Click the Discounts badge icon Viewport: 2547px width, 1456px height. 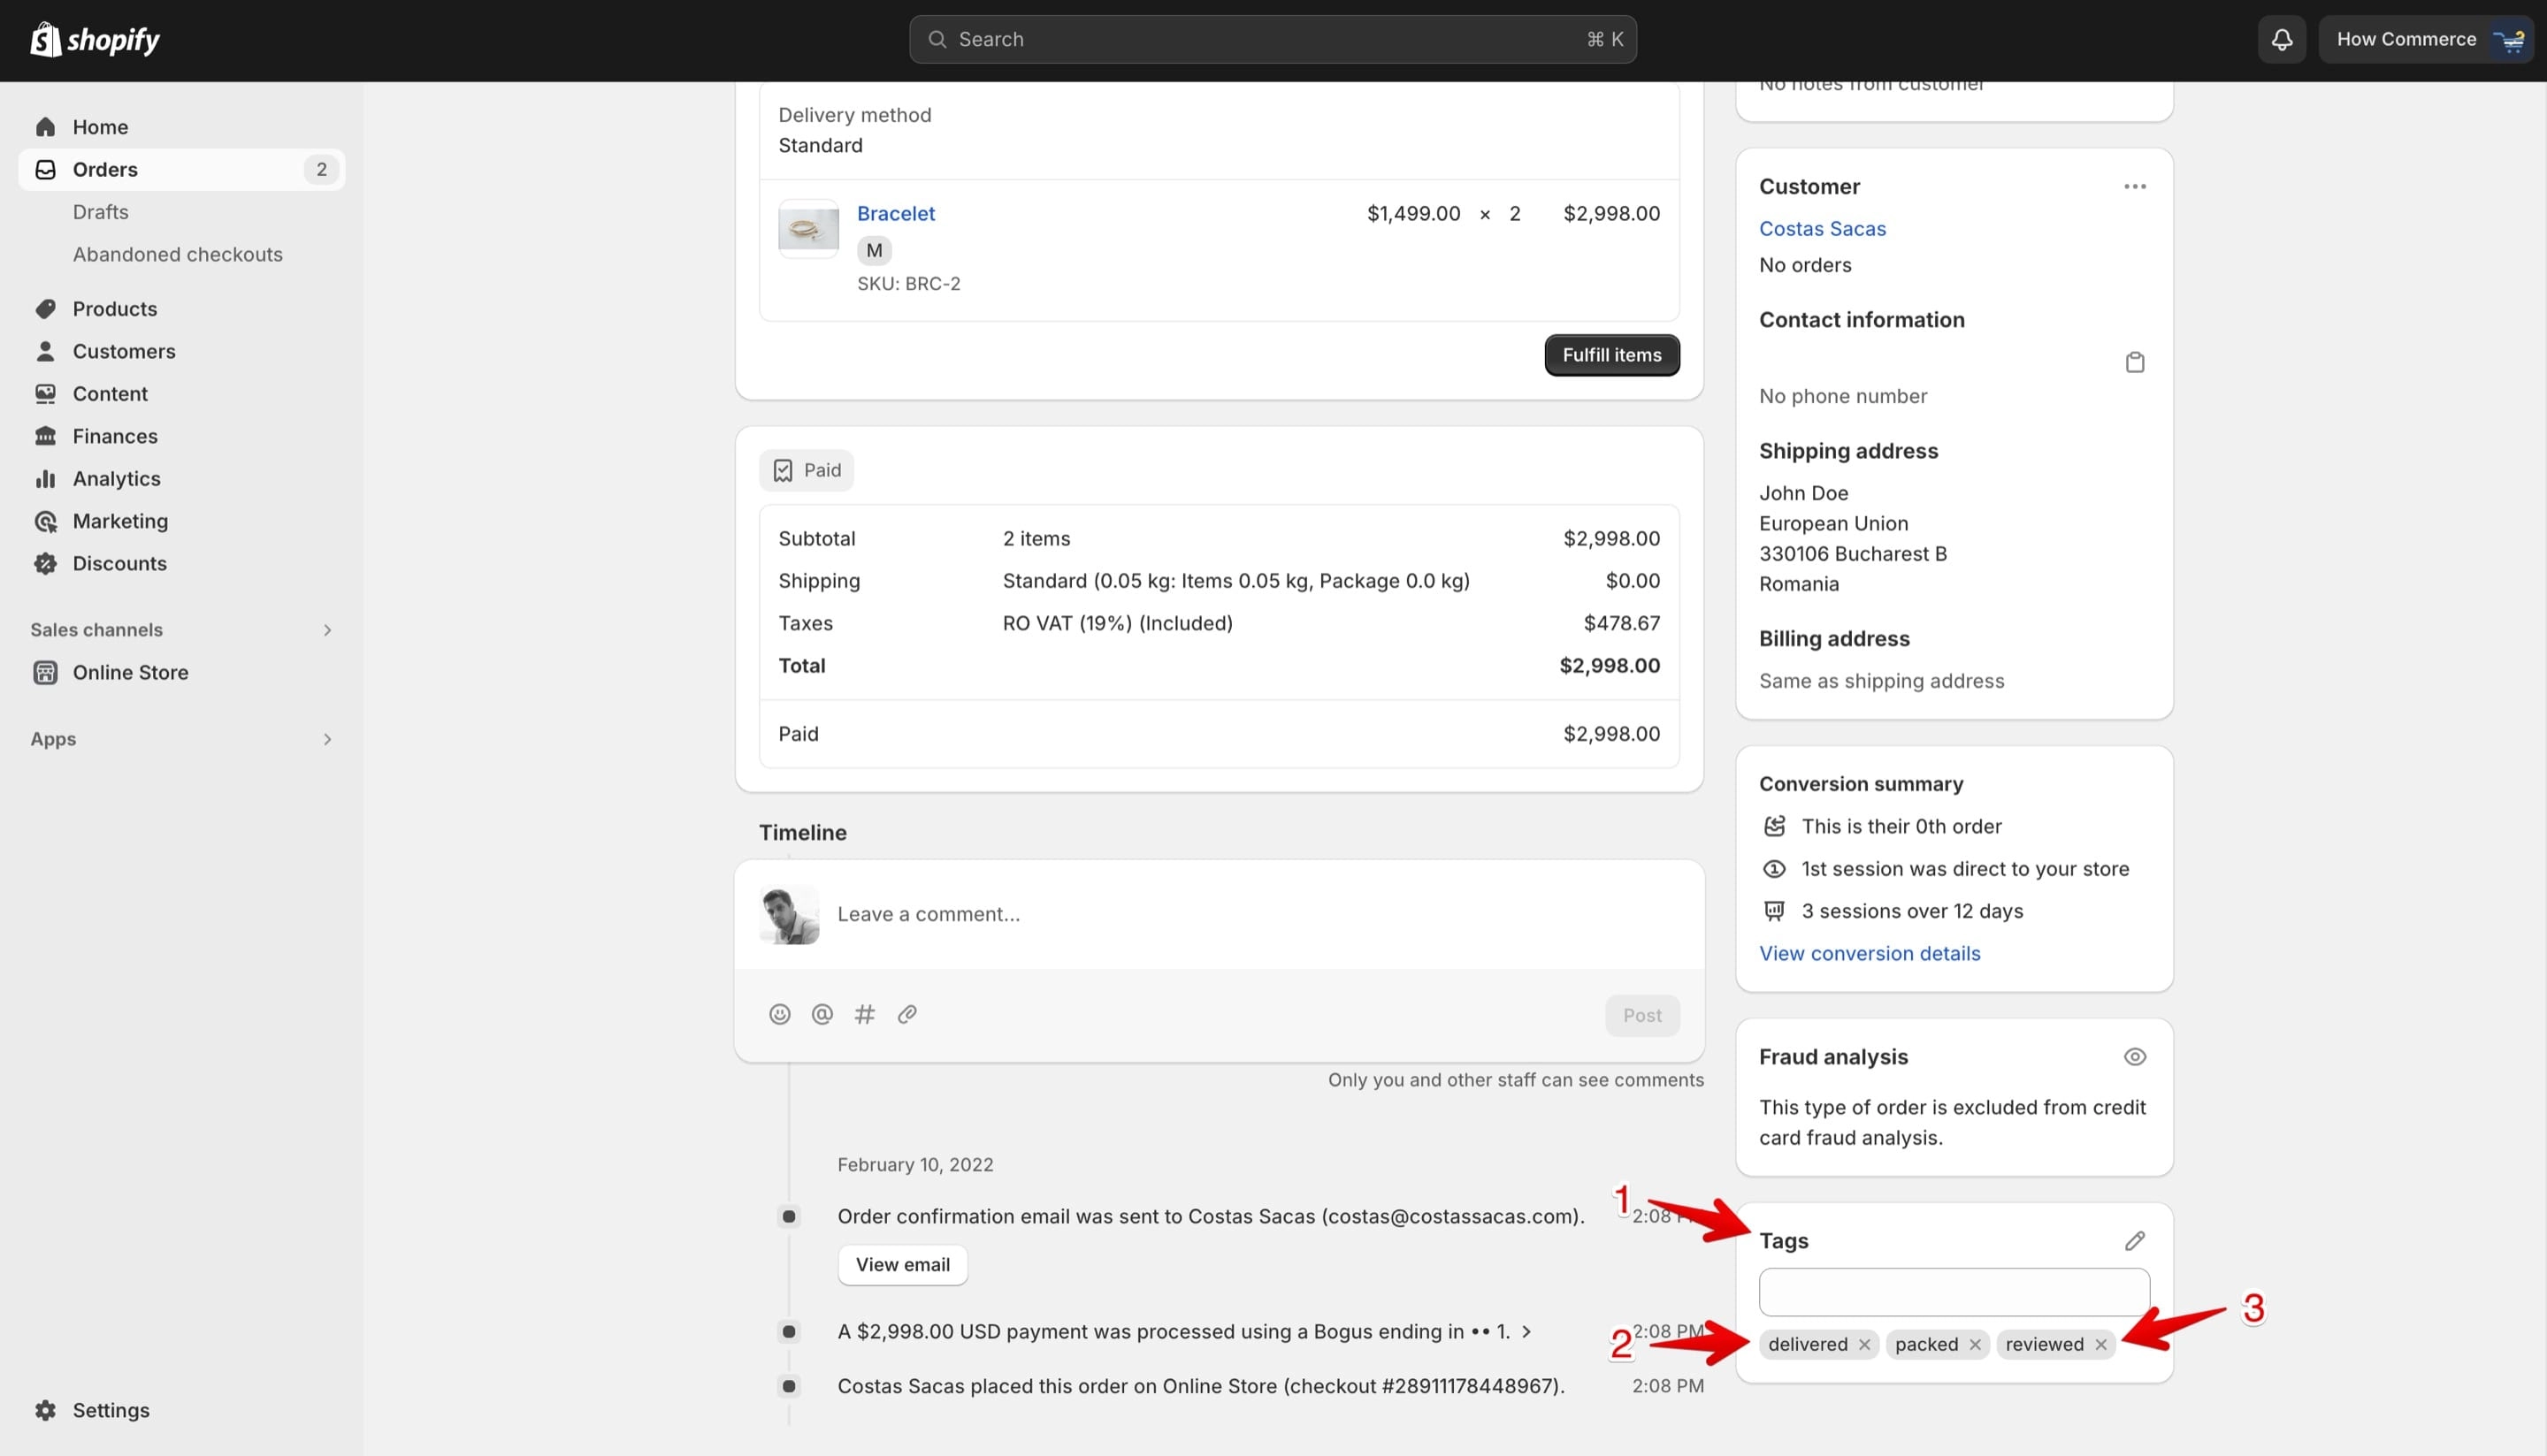point(45,563)
